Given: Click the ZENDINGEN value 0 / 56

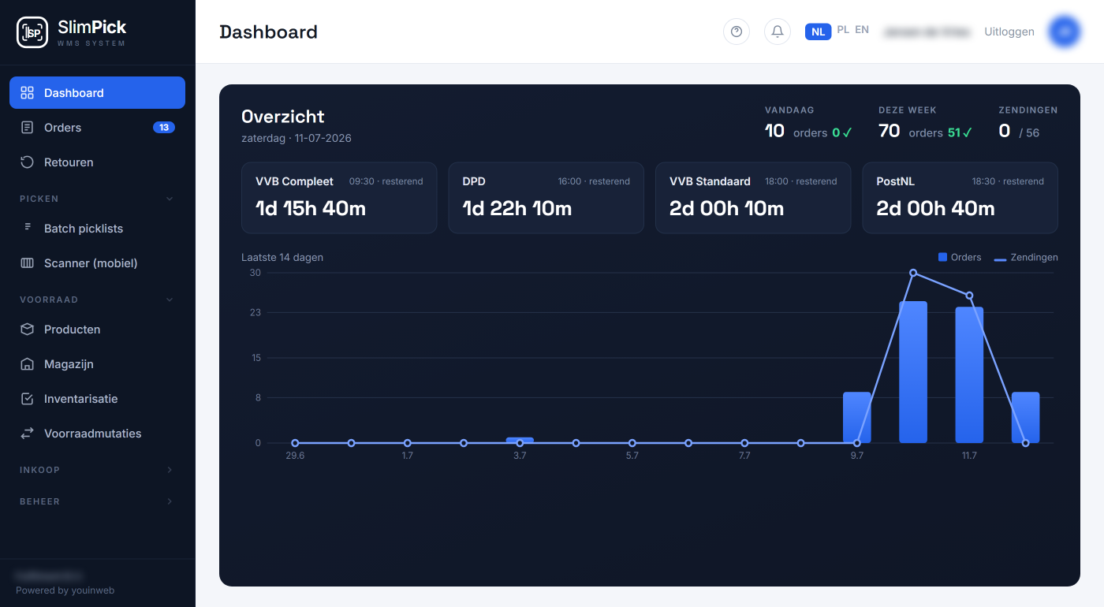Looking at the screenshot, I should click(1019, 132).
